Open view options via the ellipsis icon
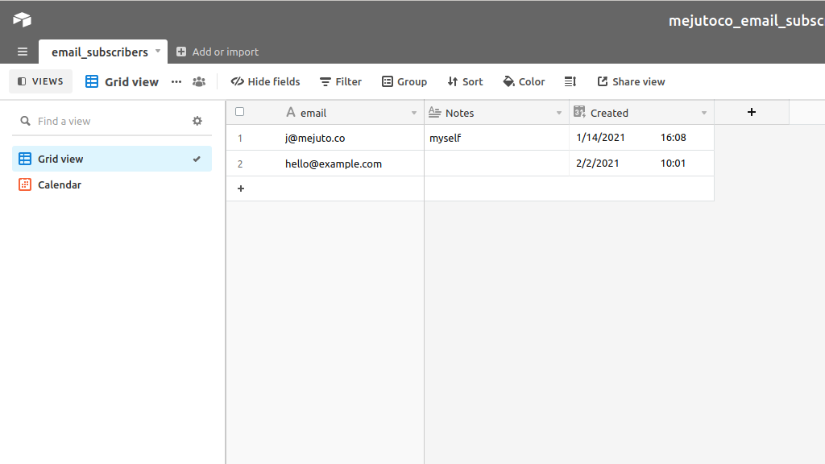This screenshot has width=825, height=464. pos(176,81)
